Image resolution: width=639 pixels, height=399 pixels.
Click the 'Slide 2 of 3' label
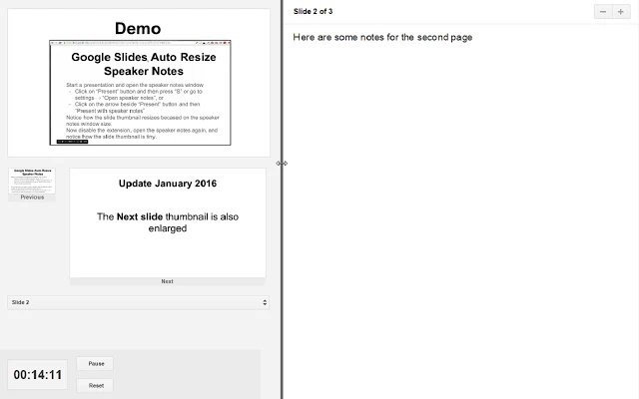click(x=313, y=11)
